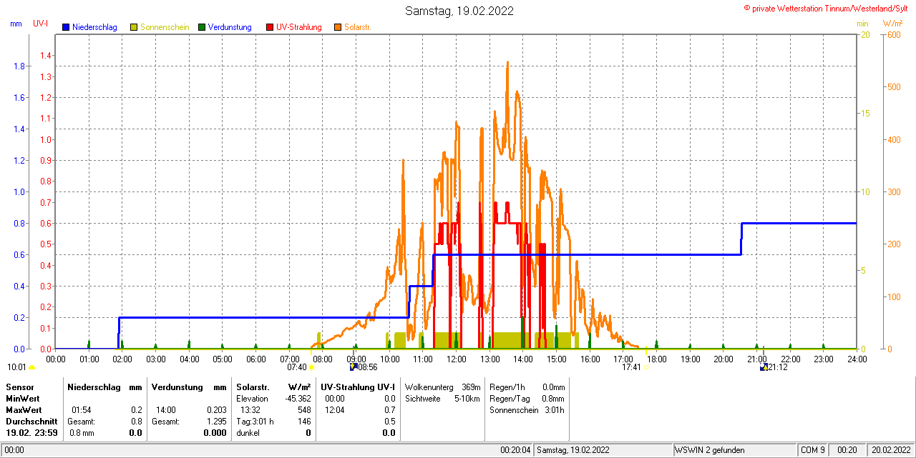Click the sunset icon beside 17:41
This screenshot has width=916, height=458.
tap(646, 367)
